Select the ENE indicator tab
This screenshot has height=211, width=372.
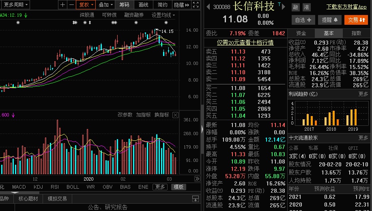pyautogui.click(x=143, y=187)
